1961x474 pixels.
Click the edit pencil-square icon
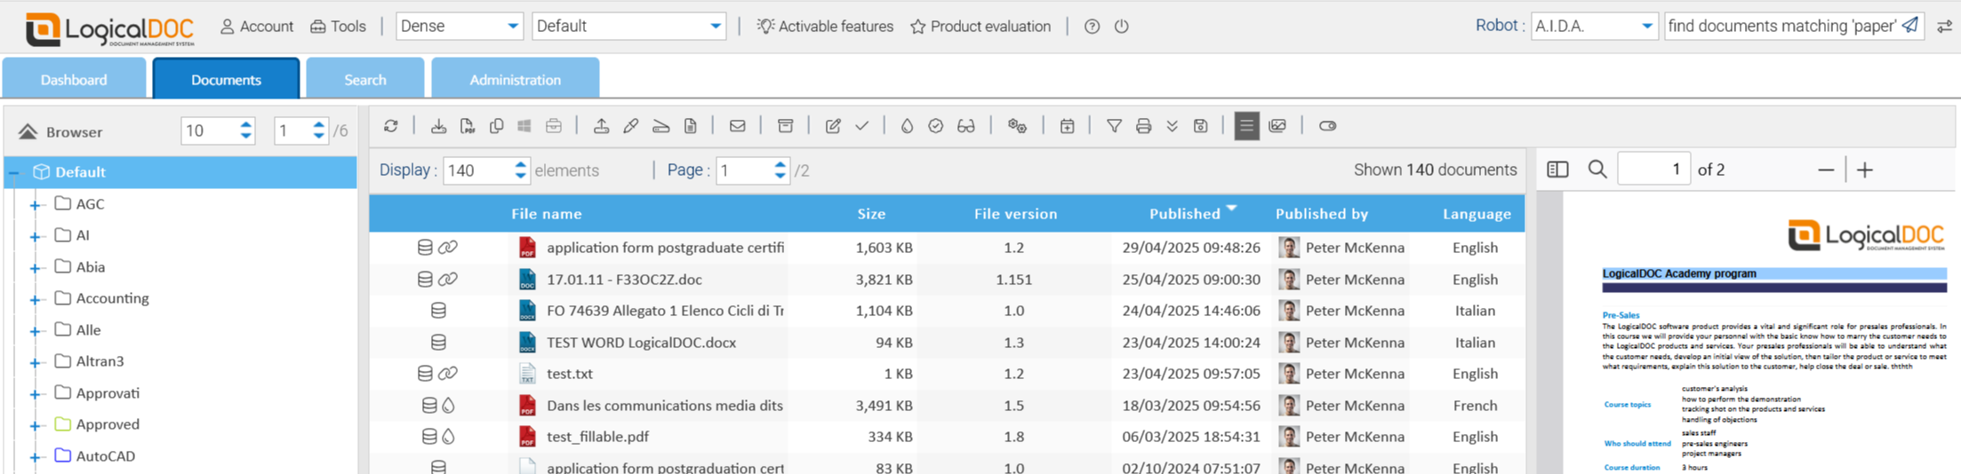coord(833,126)
